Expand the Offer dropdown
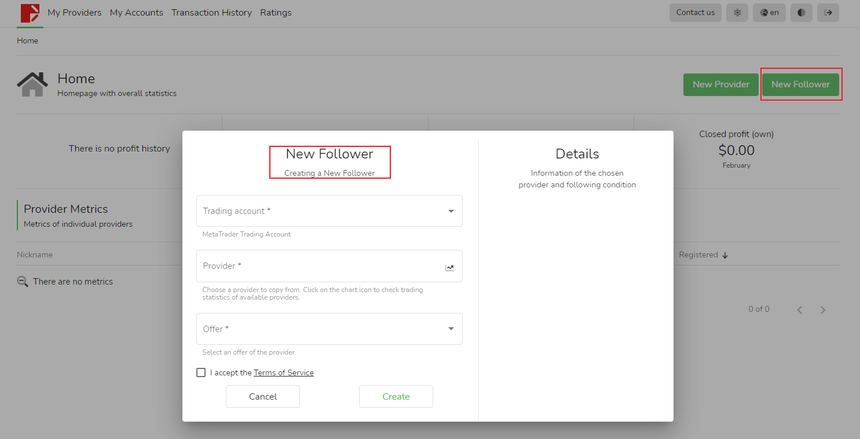Viewport: 860px width, 439px height. pyautogui.click(x=451, y=329)
